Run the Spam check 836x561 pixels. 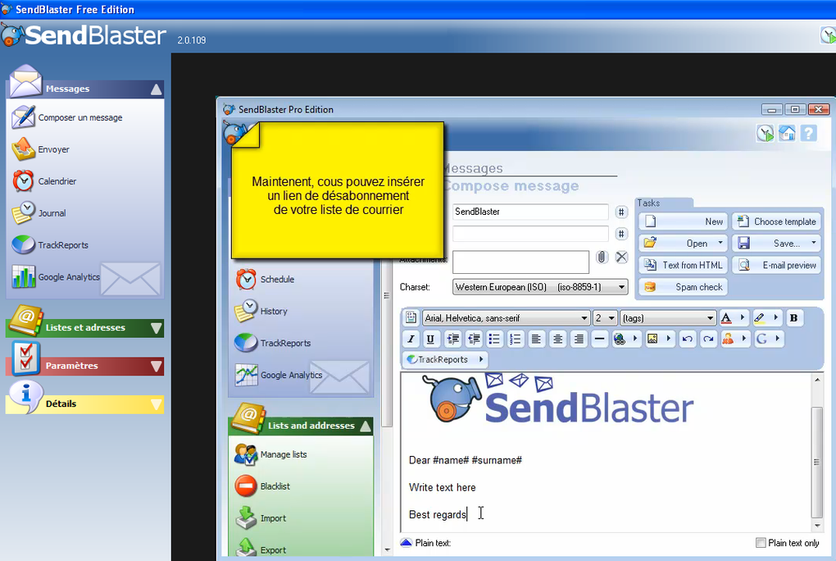(683, 287)
